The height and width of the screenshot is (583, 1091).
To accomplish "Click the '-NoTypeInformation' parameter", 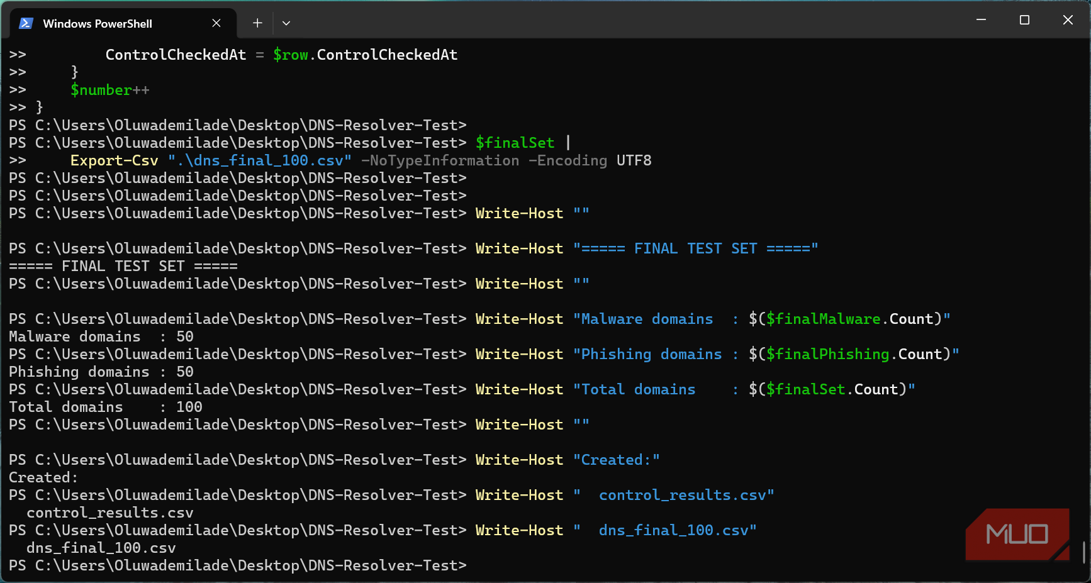I will tap(440, 160).
